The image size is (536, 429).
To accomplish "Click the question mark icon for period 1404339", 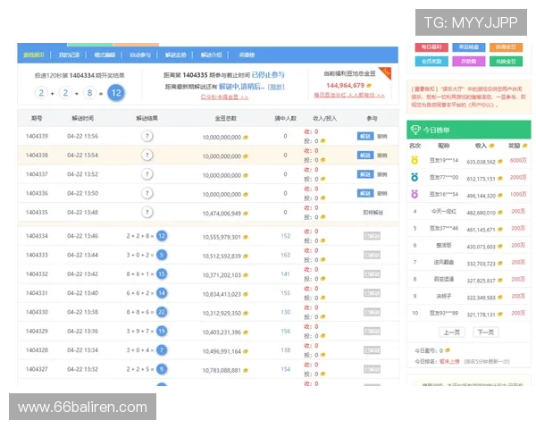I will [x=147, y=136].
